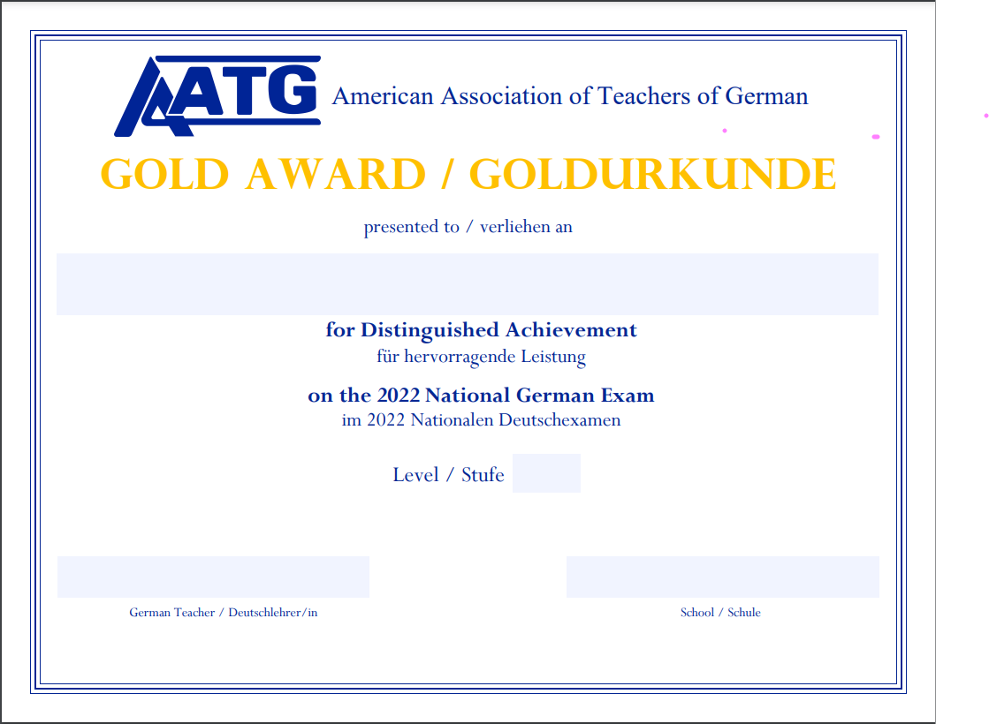Select the recipient name field below presented to
This screenshot has height=724, width=989.
467,283
